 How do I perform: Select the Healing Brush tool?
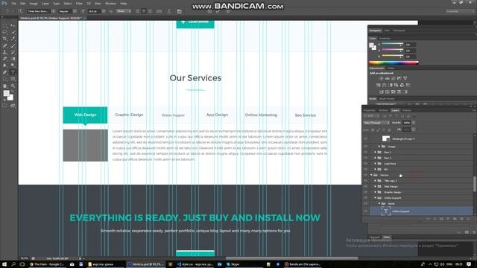[x=5, y=45]
